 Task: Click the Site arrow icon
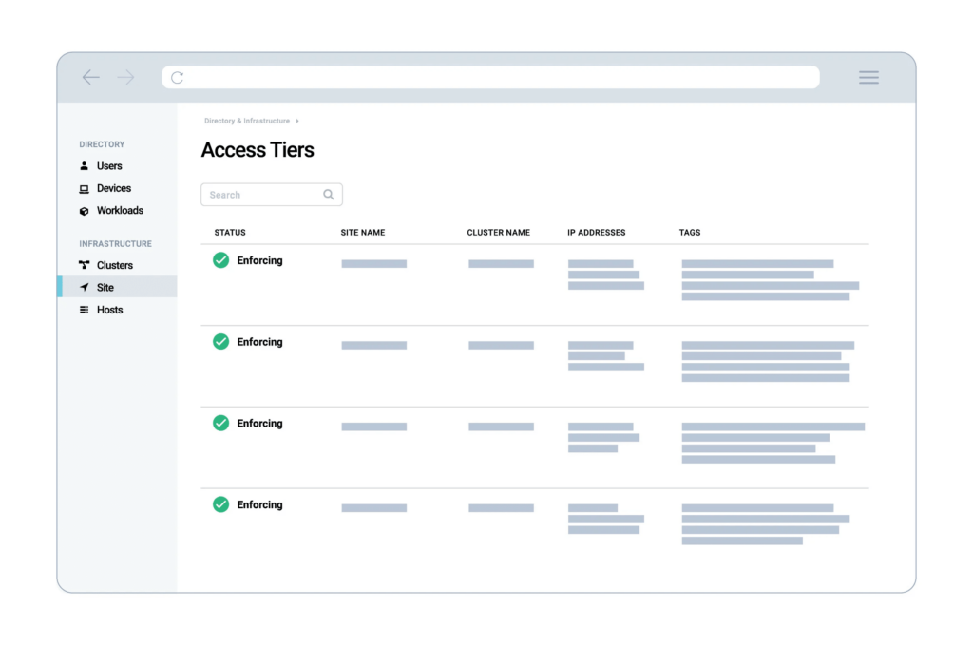(x=84, y=287)
